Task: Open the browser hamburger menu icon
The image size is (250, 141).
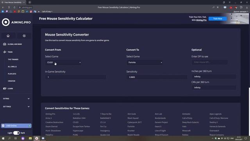Action: point(230,2)
